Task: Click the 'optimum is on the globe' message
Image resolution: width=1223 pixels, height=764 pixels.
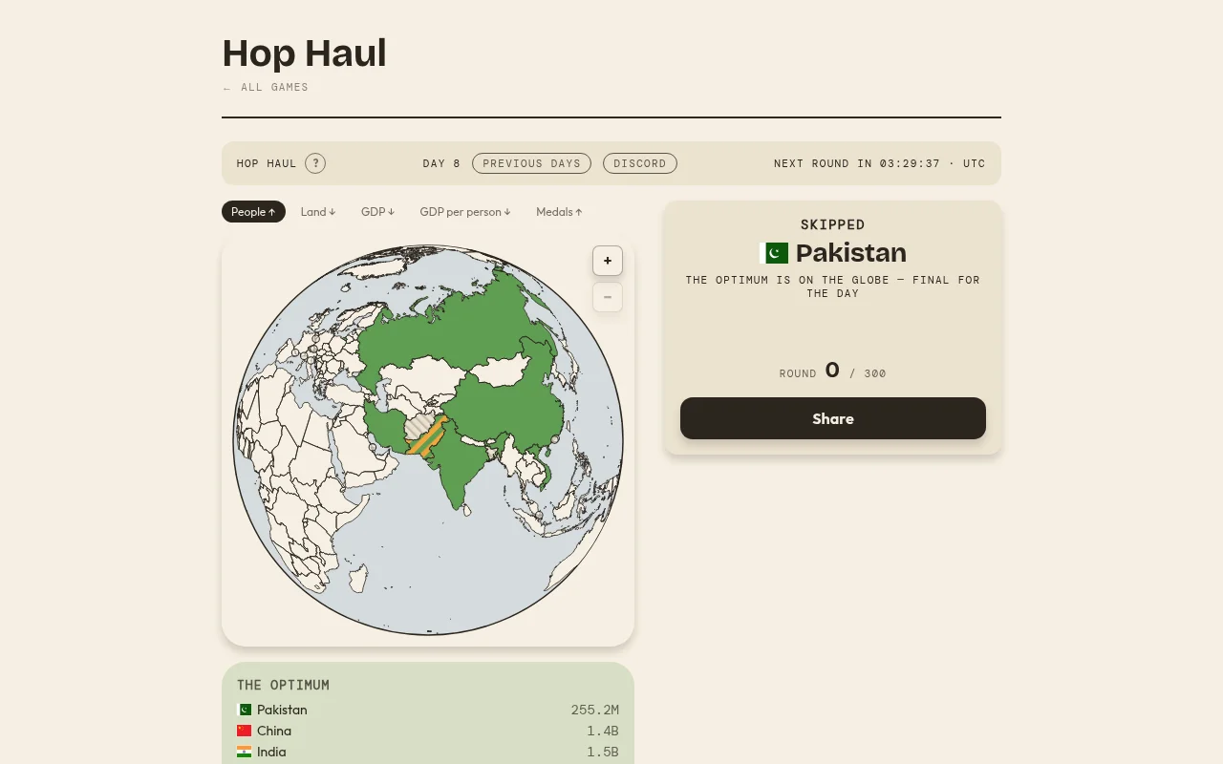Action: (833, 286)
